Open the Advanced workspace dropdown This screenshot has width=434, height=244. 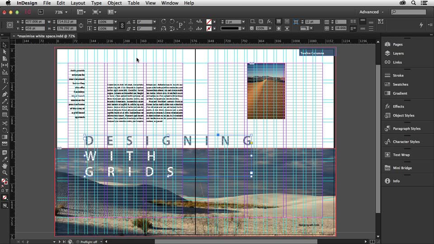(x=372, y=12)
